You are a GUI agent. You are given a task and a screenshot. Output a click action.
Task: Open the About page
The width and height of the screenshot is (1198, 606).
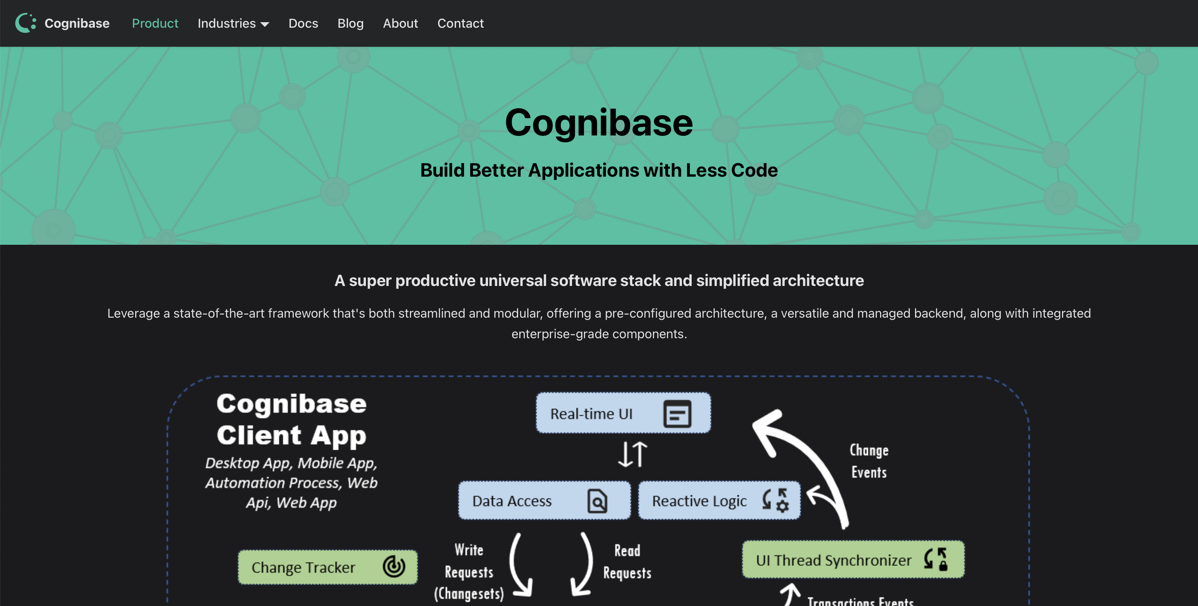tap(400, 23)
